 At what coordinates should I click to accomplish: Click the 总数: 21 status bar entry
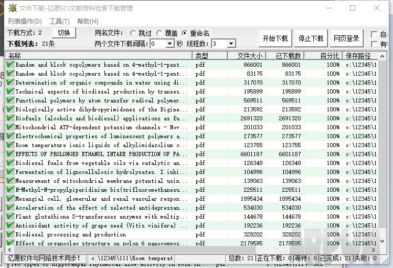click(x=241, y=258)
